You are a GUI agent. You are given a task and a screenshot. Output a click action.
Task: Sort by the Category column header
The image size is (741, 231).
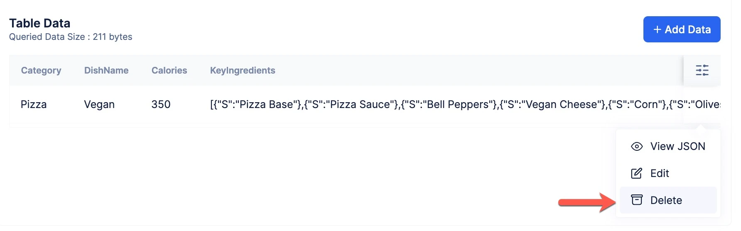point(41,70)
